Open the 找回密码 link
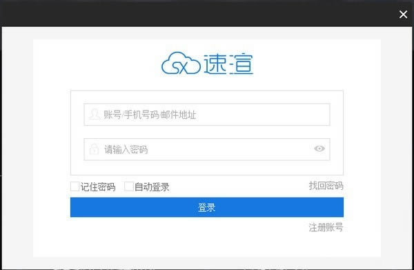The height and width of the screenshot is (270, 414). [x=326, y=186]
